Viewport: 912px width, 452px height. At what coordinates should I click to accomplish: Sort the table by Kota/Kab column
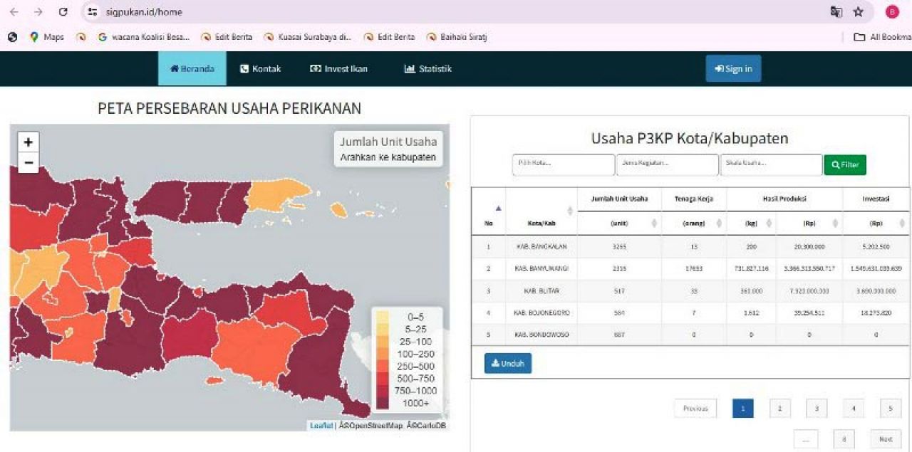point(541,211)
